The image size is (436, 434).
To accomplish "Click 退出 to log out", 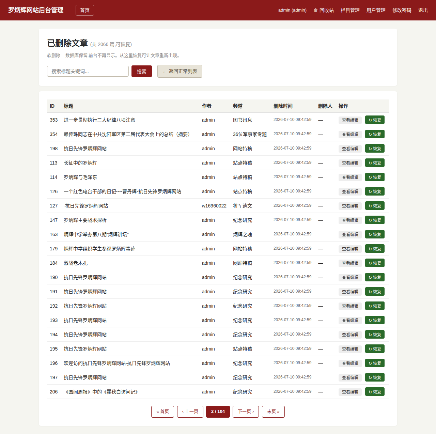I will click(423, 10).
